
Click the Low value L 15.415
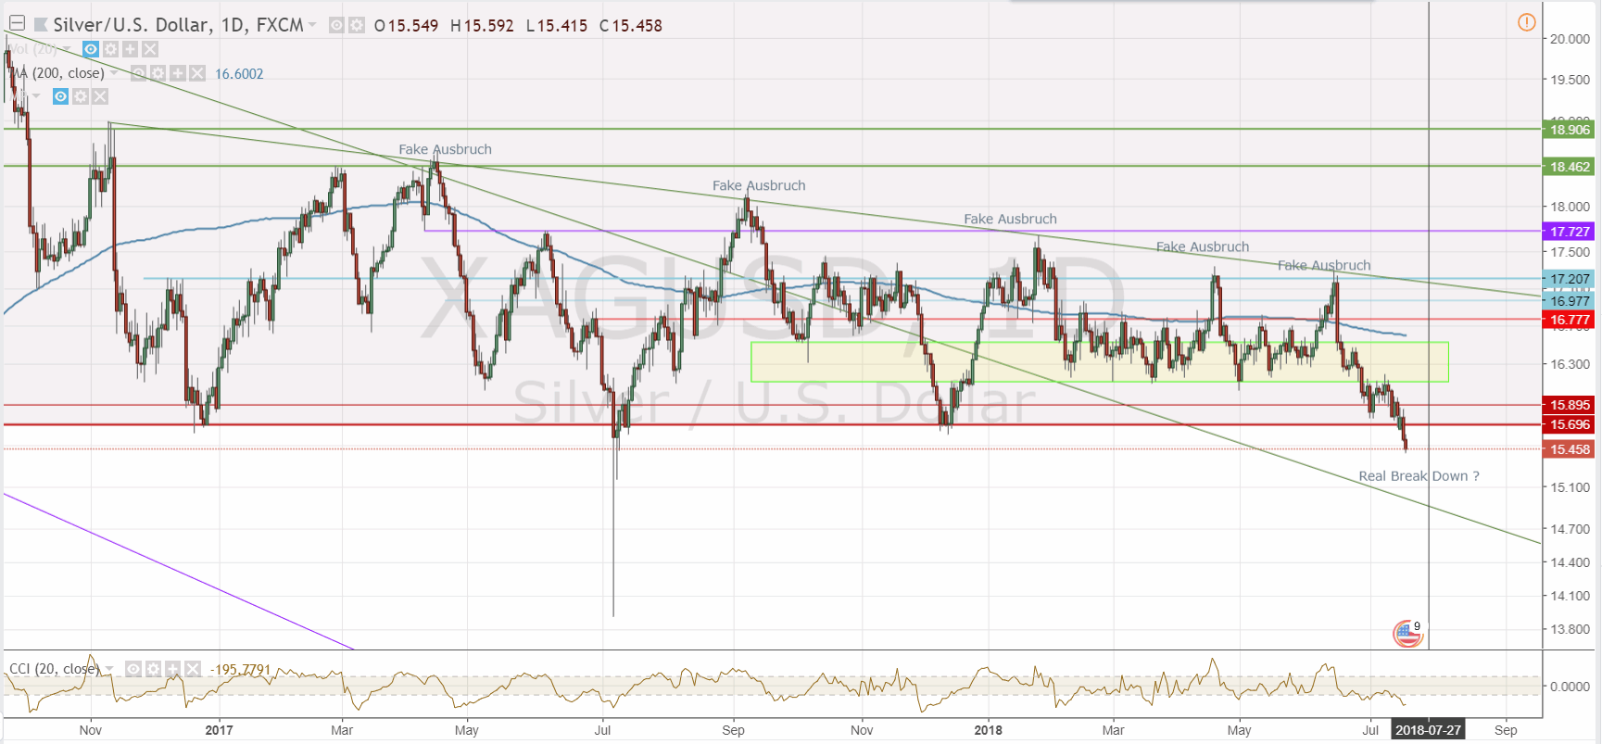coord(557,26)
